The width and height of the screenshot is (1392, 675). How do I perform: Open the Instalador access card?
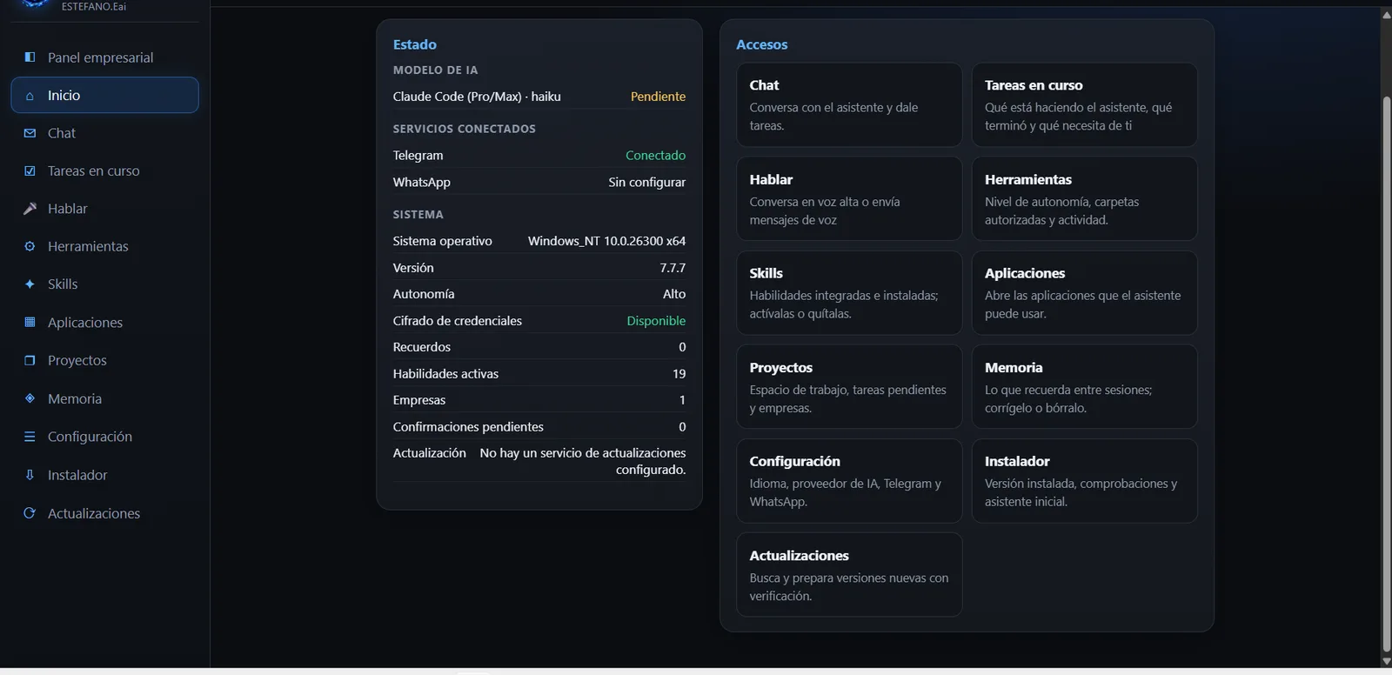click(1084, 481)
